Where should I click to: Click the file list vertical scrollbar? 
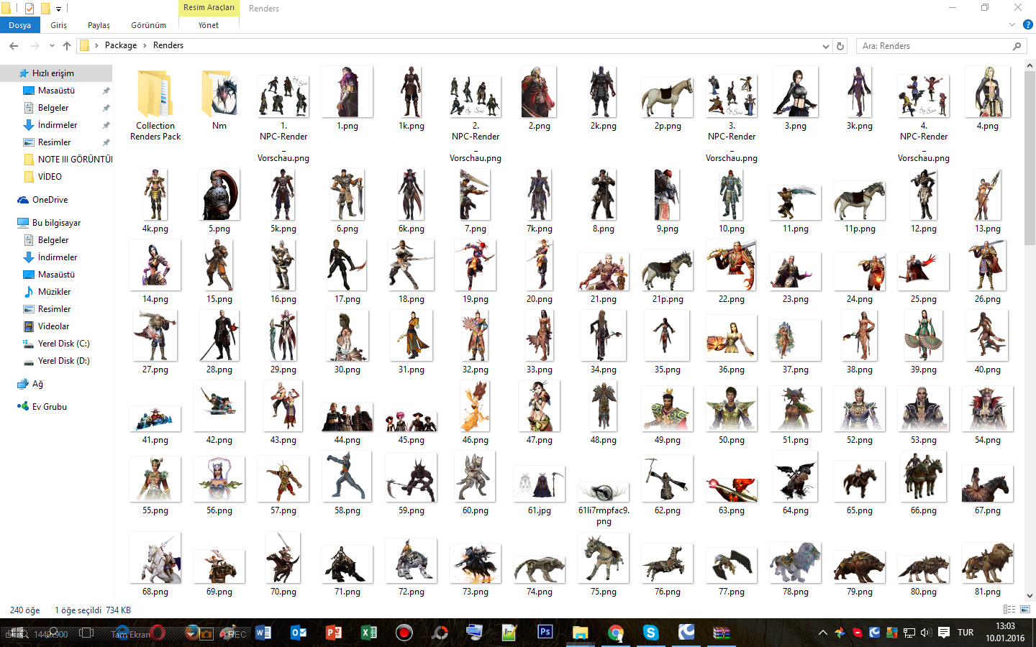(1030, 158)
